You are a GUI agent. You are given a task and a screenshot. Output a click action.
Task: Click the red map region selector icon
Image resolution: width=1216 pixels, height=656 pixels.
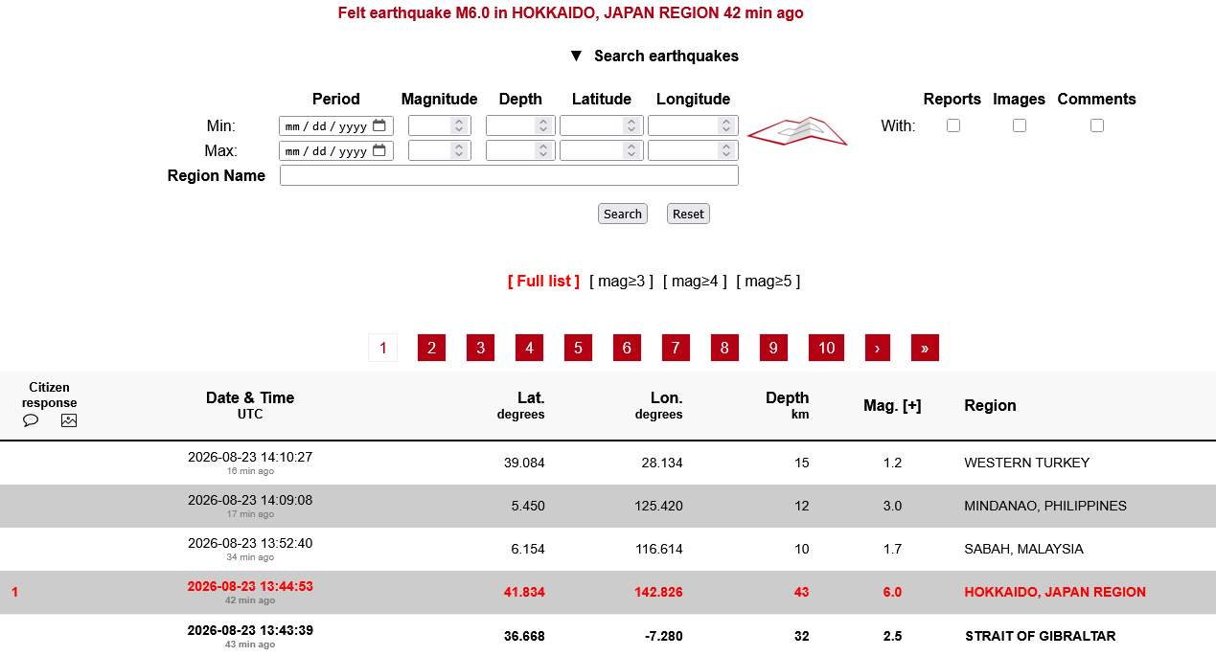click(797, 131)
